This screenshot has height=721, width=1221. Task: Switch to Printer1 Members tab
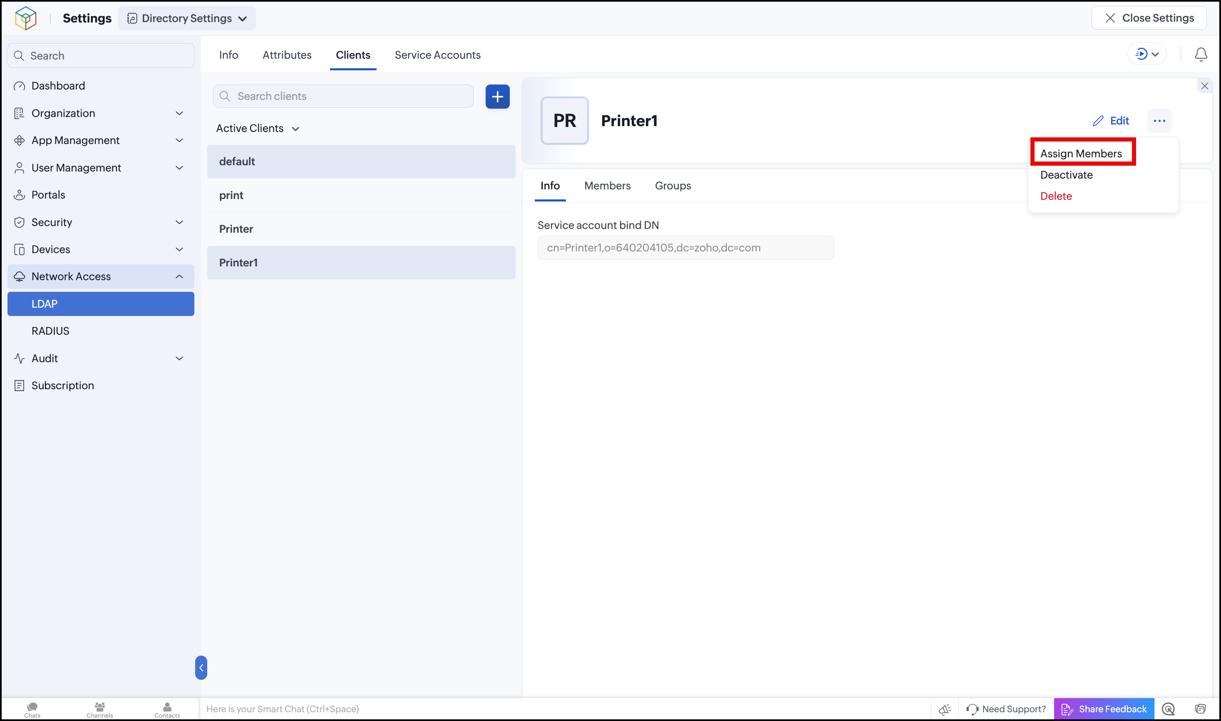click(607, 186)
